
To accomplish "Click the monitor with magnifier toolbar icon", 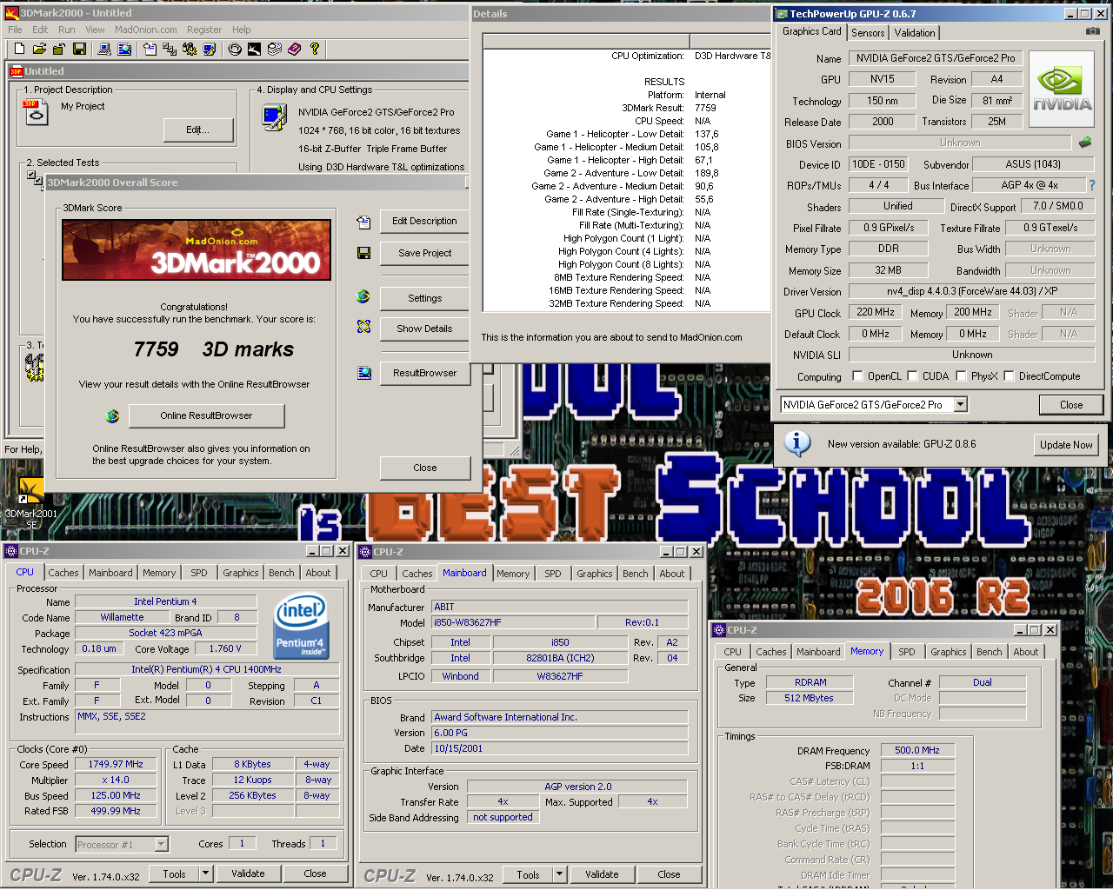I will point(124,49).
